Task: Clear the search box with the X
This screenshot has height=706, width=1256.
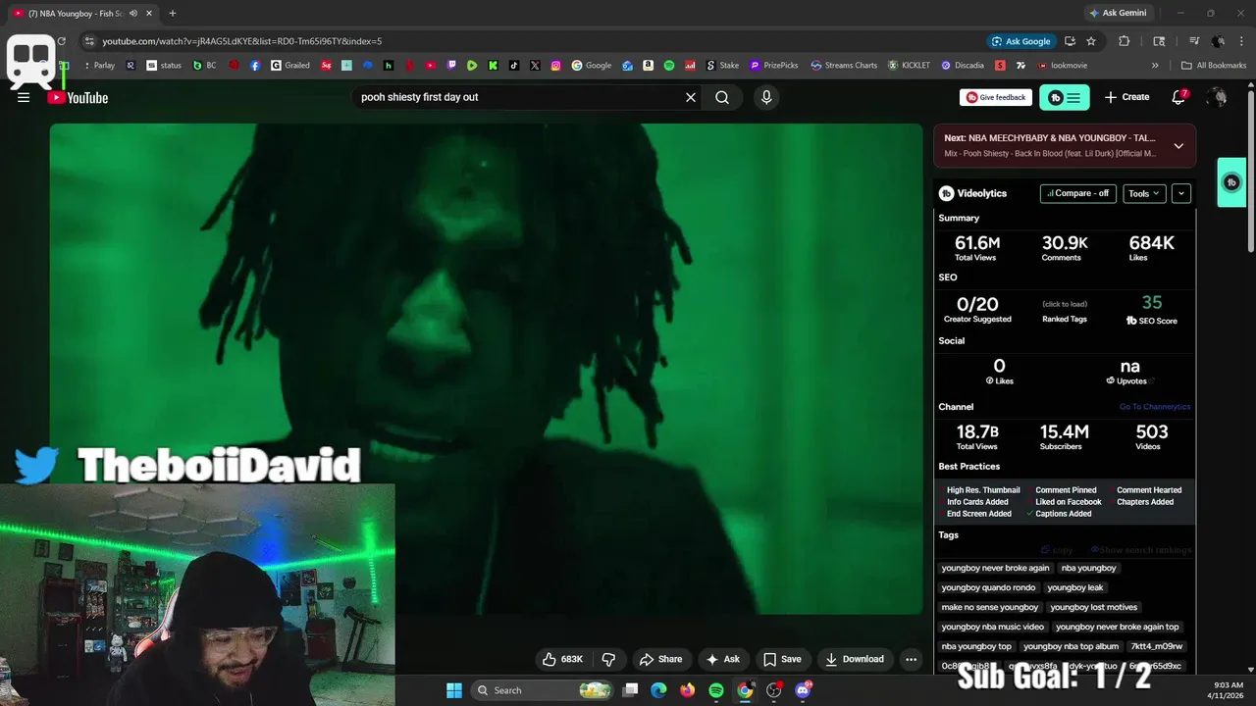Action: pos(691,97)
